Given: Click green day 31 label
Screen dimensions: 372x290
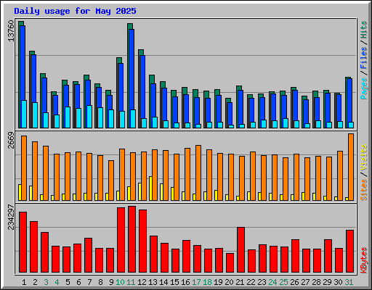Looking at the screenshot, I should click(x=349, y=282).
